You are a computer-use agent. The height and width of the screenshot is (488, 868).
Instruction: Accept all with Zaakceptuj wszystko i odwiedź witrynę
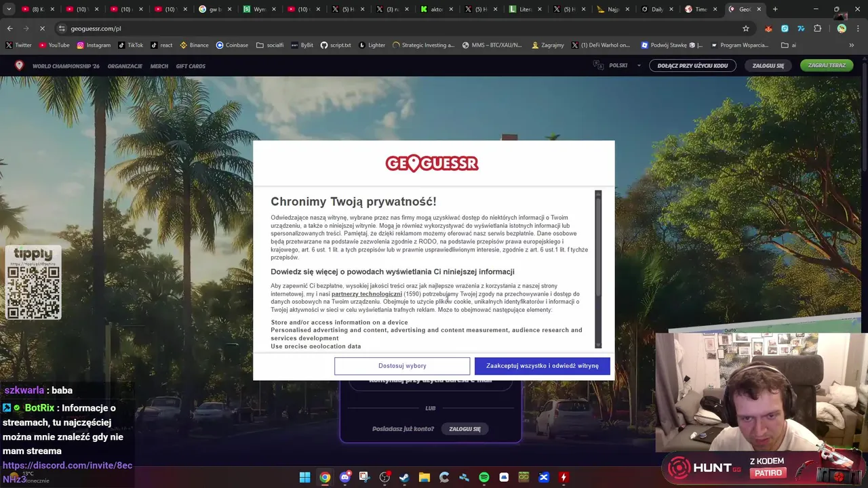[542, 366]
